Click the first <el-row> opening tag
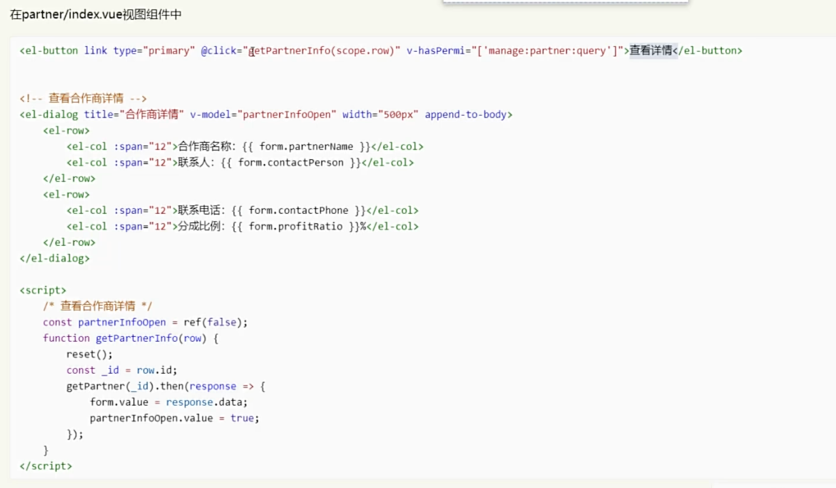The image size is (836, 488). (66, 131)
